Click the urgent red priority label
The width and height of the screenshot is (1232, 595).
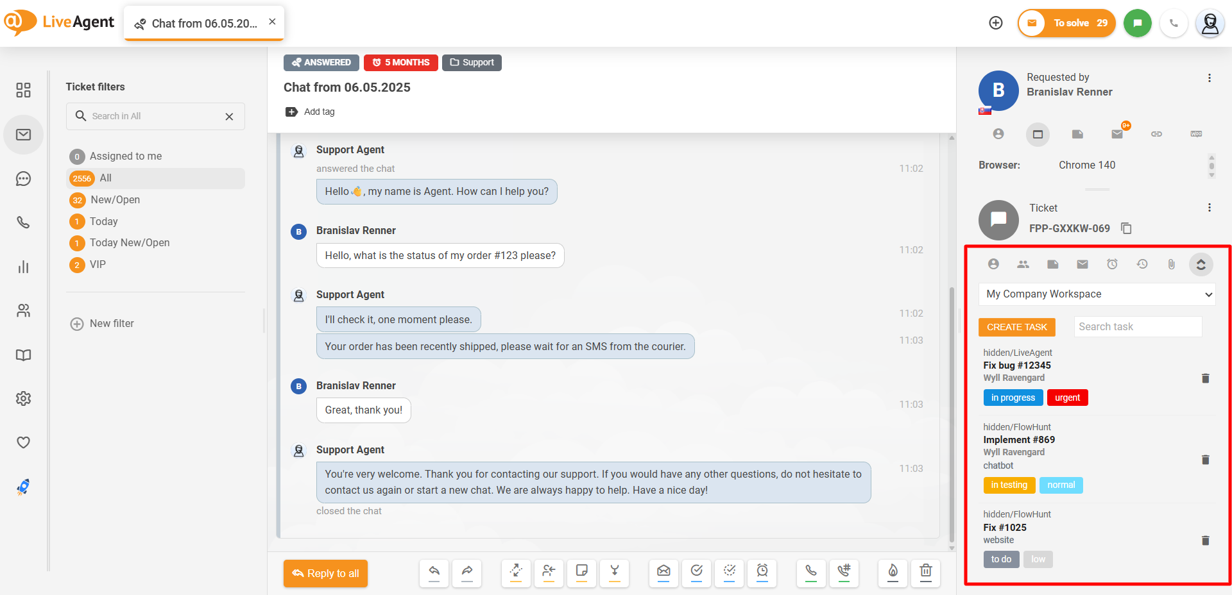pos(1067,398)
